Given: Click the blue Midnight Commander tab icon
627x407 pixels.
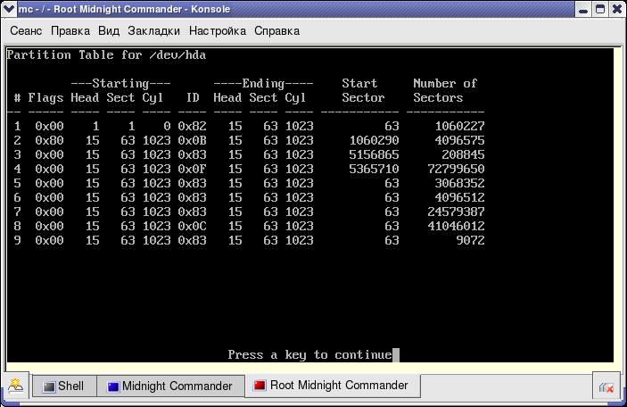Looking at the screenshot, I should (x=113, y=387).
